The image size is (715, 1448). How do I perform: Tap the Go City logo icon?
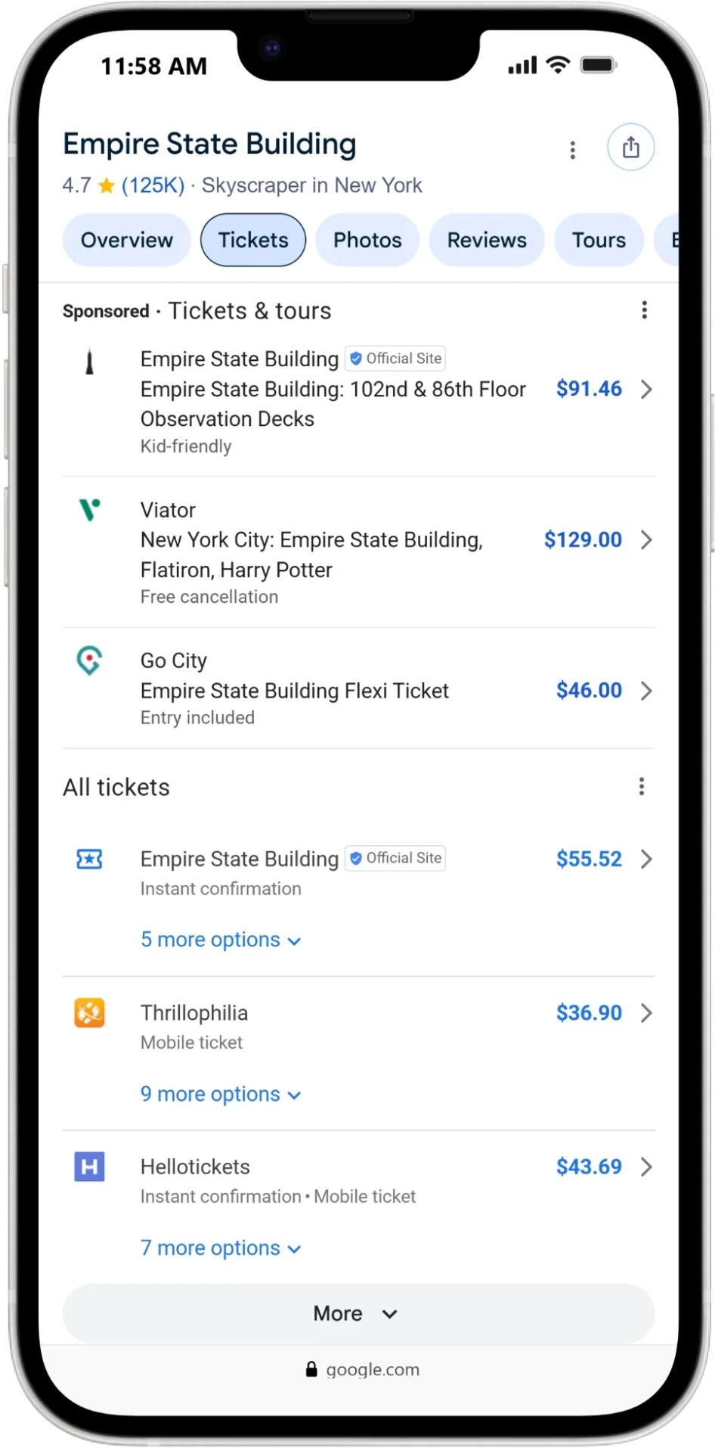pyautogui.click(x=89, y=660)
